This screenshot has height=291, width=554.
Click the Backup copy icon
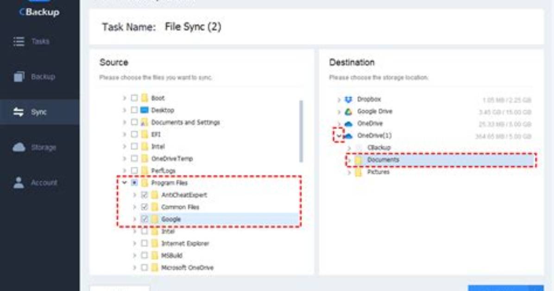coord(19,77)
